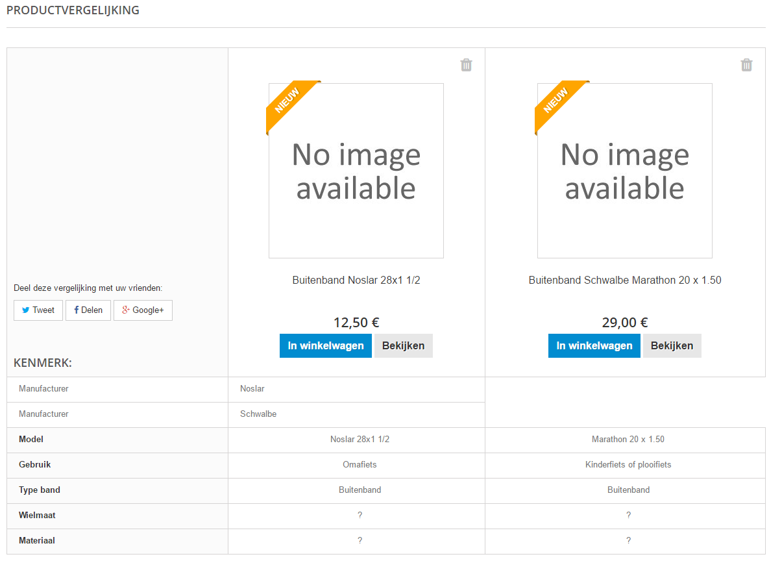
Task: Add Noslar 12,50 € tire to winkelwagen
Action: click(326, 345)
